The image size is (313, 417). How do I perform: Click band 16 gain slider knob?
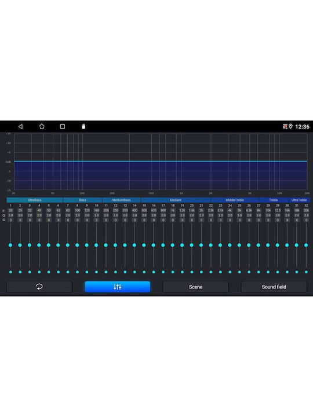tap(154, 245)
